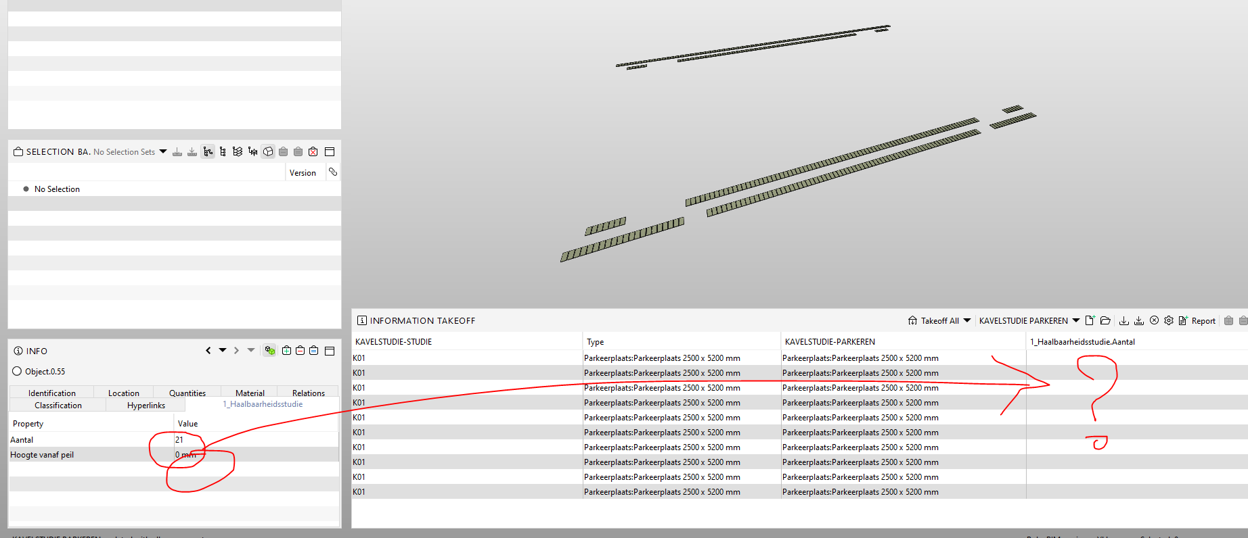
Task: Select last K01 takeoff row
Action: 799,491
